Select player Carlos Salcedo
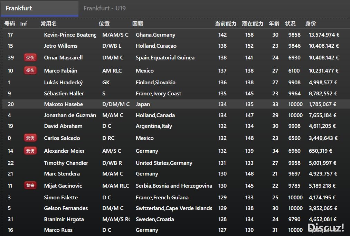The height and width of the screenshot is (236, 350). [62, 138]
